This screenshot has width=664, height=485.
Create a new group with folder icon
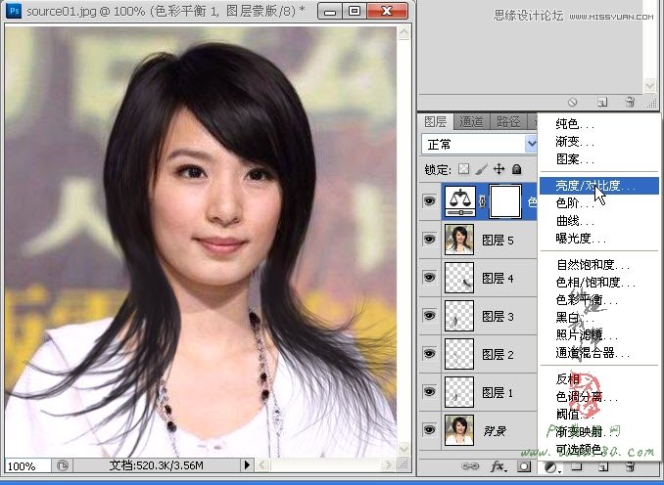point(576,466)
